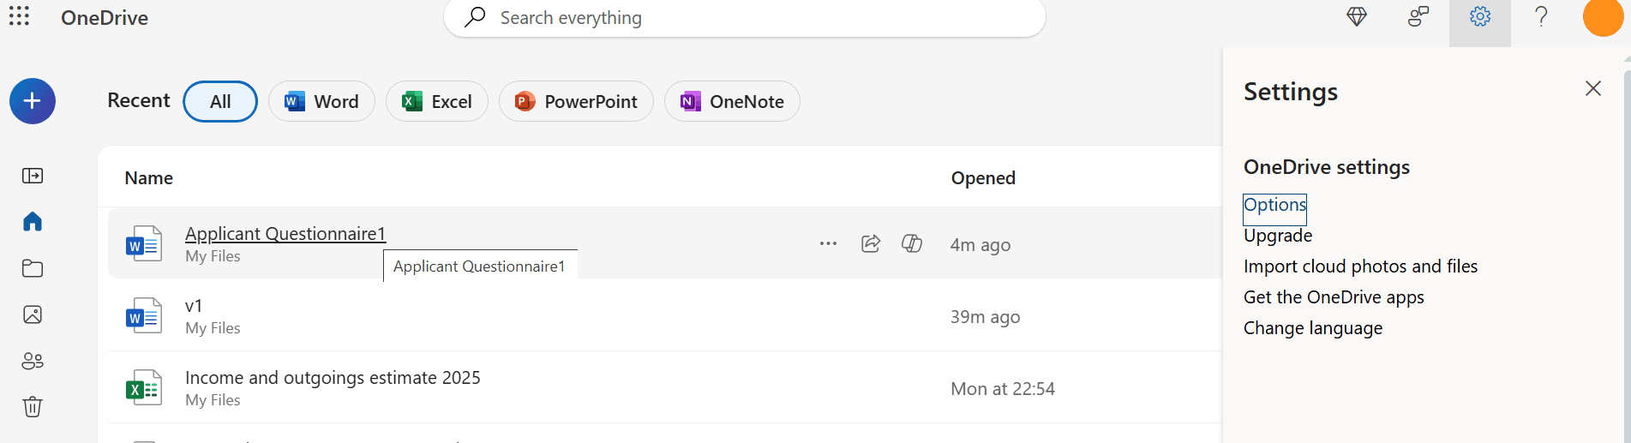Click the premium diamond icon
This screenshot has height=443, width=1631.
1357,16
